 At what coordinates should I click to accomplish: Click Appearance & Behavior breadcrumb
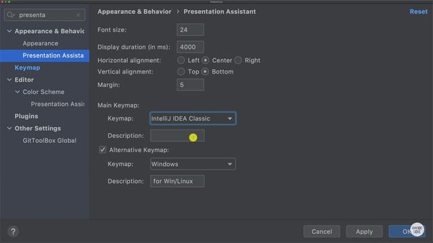[134, 11]
